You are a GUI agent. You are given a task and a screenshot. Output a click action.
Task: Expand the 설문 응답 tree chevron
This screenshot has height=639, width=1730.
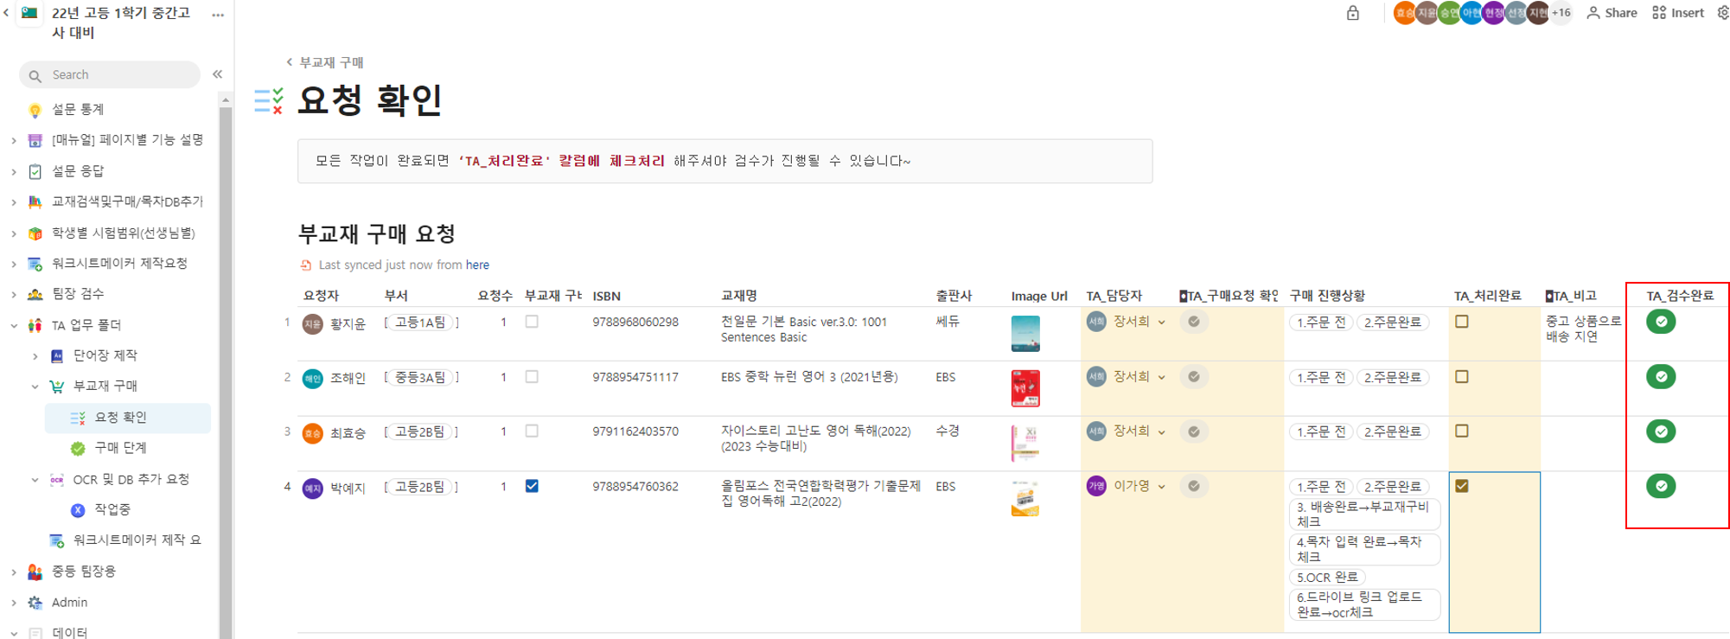pyautogui.click(x=14, y=171)
